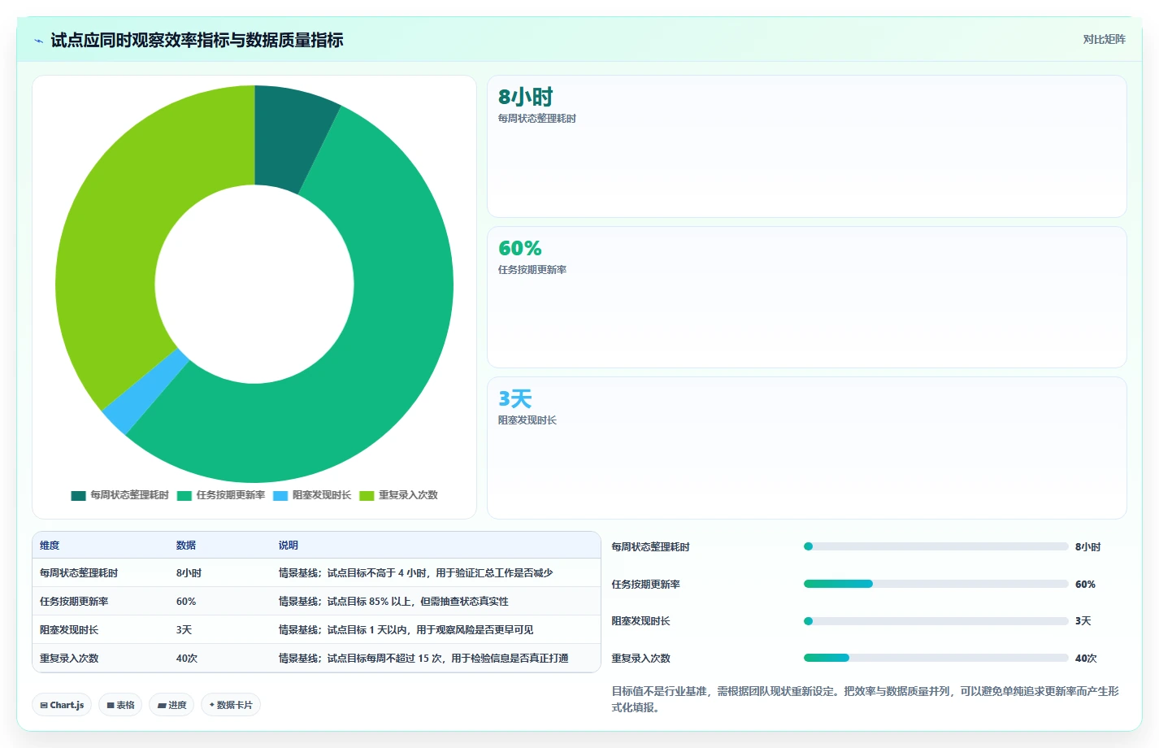Screen dimensions: 1159x748
Task: Select the 阻塞发现时长 table row cell
Action: tap(69, 630)
